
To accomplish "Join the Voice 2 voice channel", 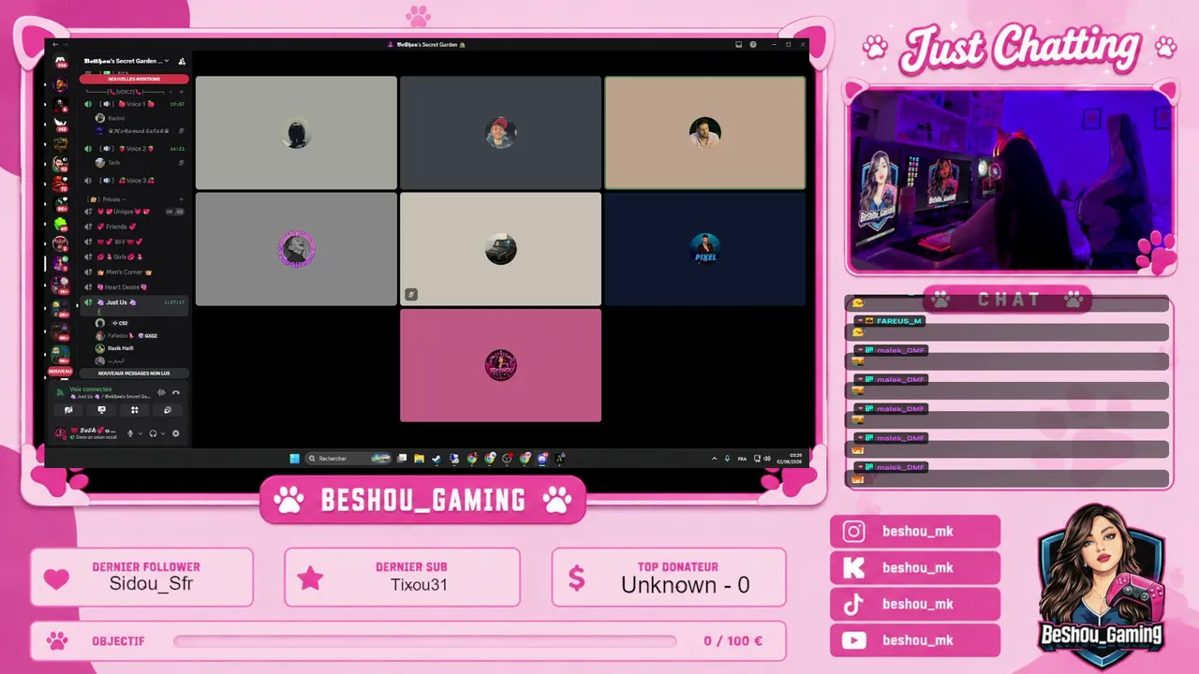I will (x=135, y=149).
